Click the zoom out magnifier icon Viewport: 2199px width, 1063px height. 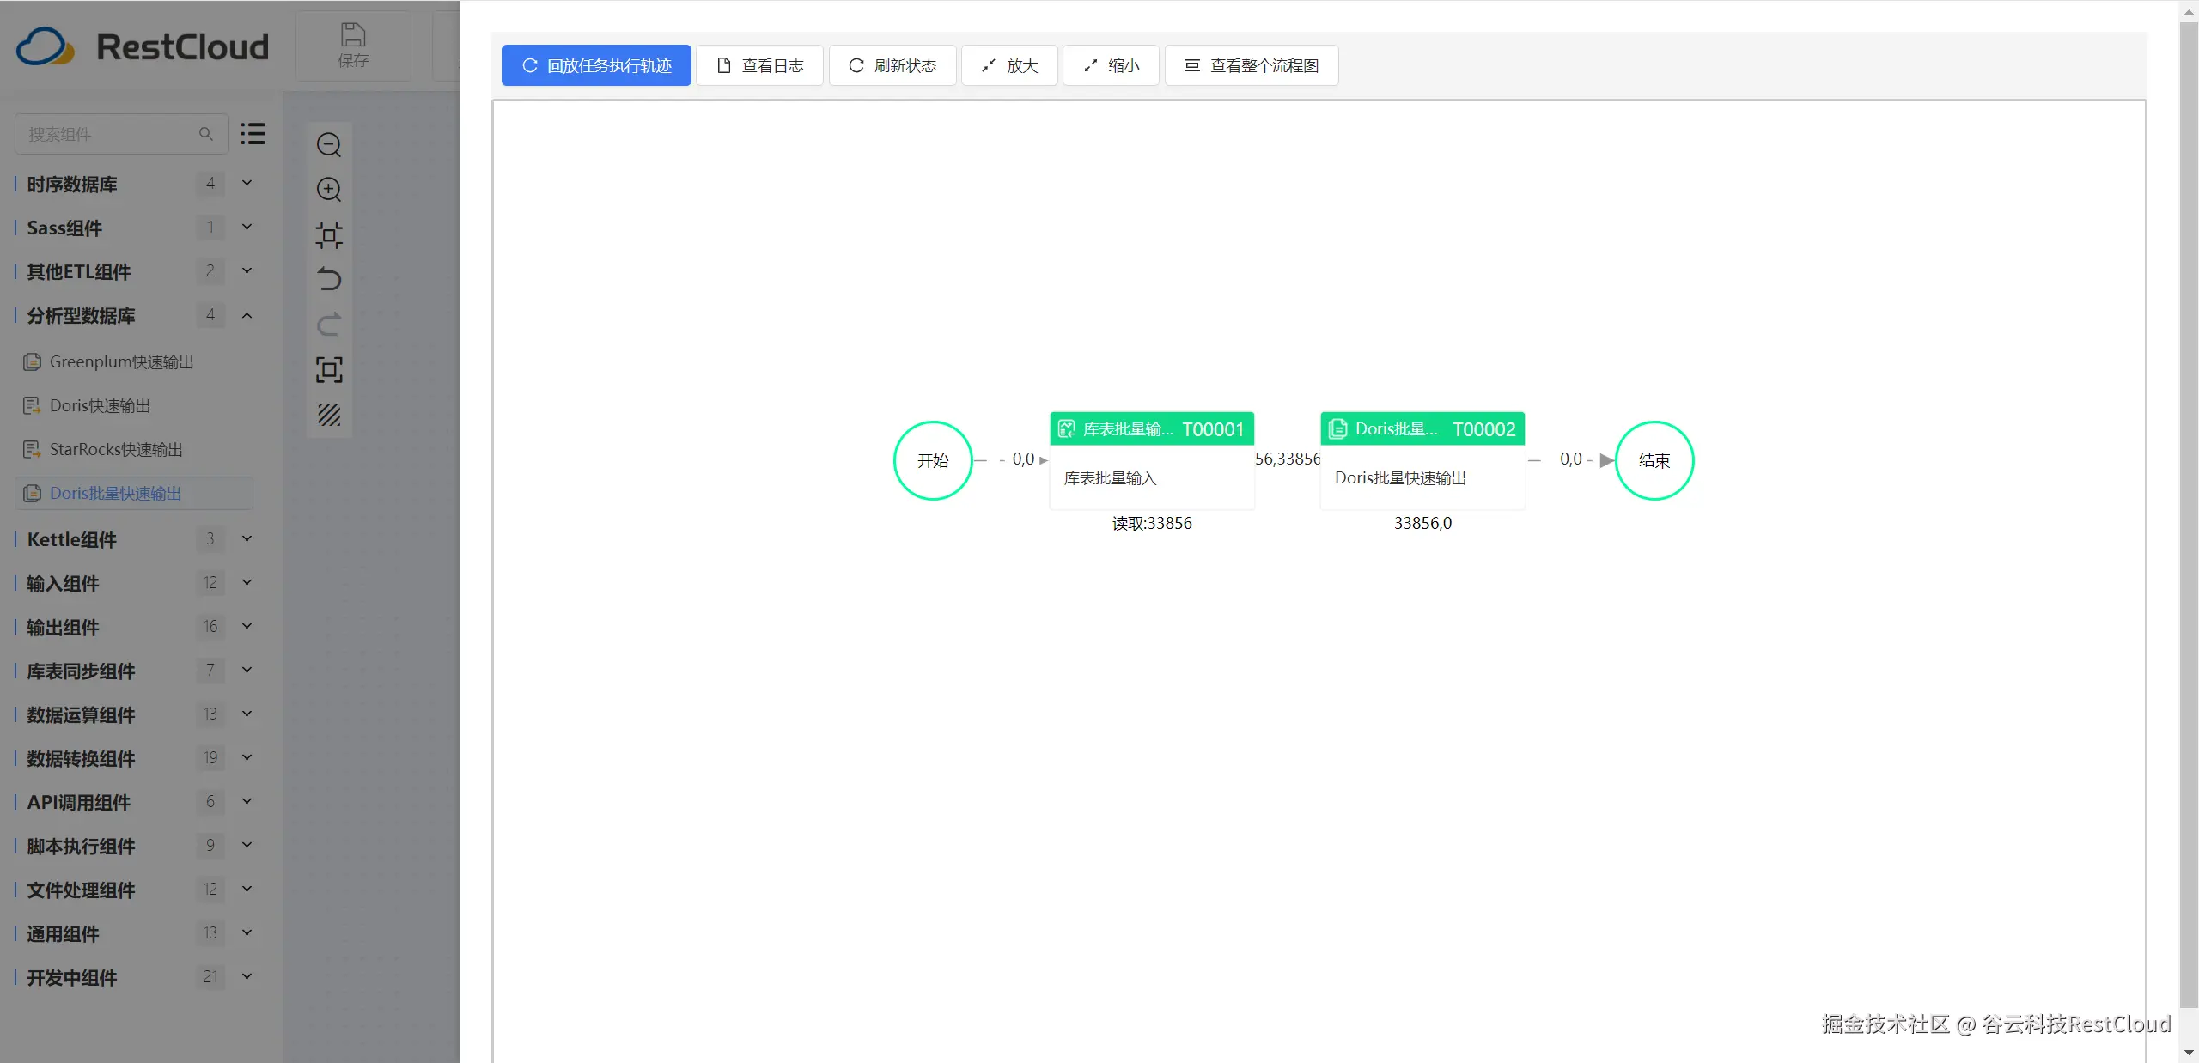coord(329,145)
